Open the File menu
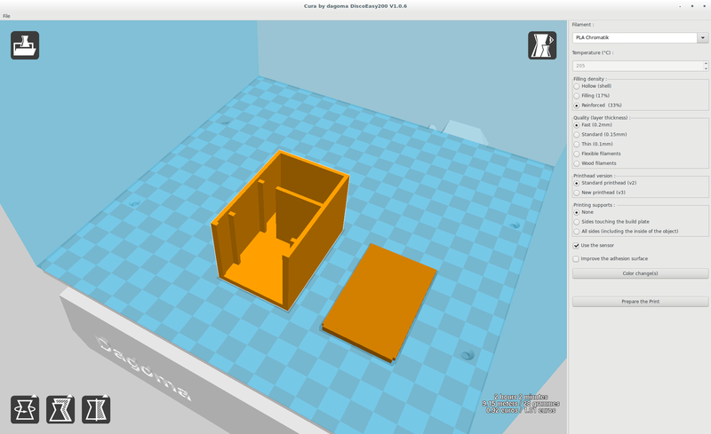711x434 pixels. (6, 16)
